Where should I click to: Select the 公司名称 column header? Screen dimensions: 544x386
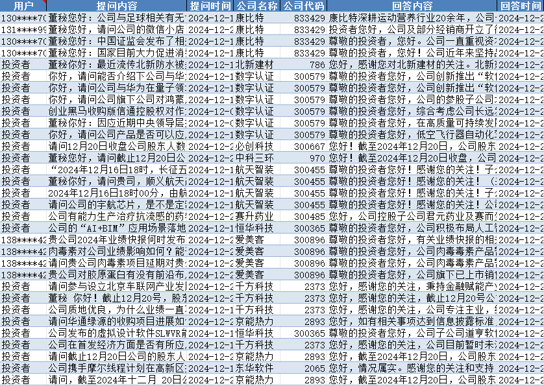point(256,6)
